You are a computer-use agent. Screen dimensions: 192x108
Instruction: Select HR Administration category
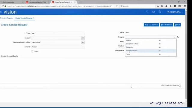[151, 51]
